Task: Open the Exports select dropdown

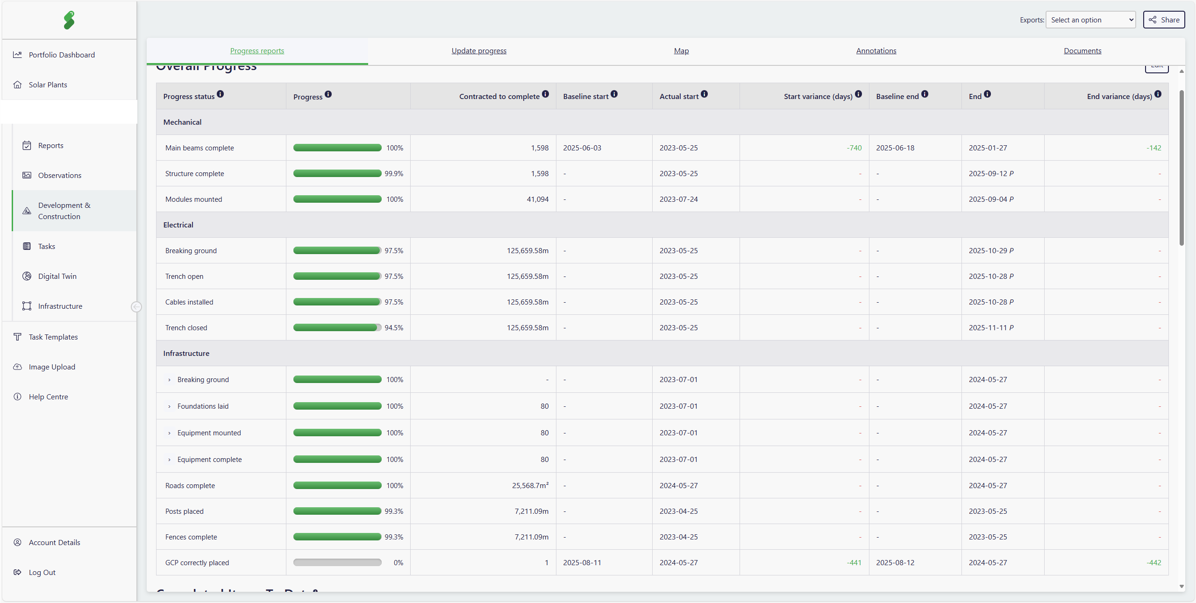Action: click(x=1090, y=20)
